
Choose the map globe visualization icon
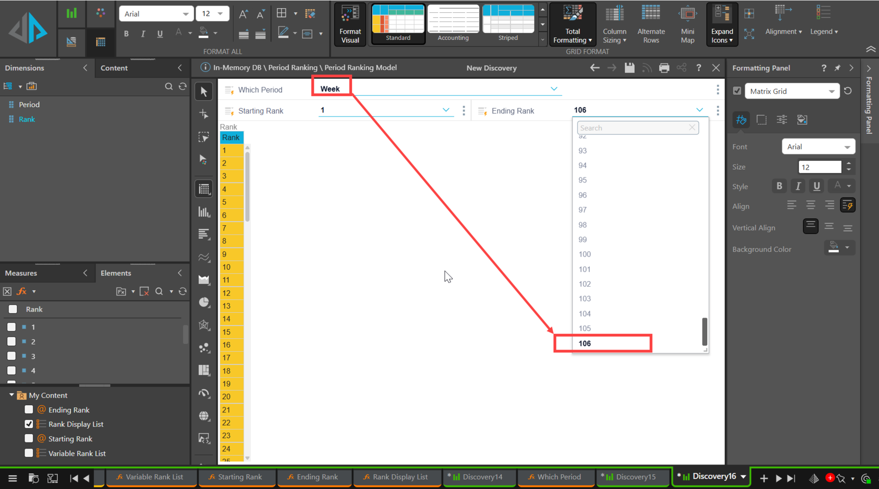click(204, 416)
